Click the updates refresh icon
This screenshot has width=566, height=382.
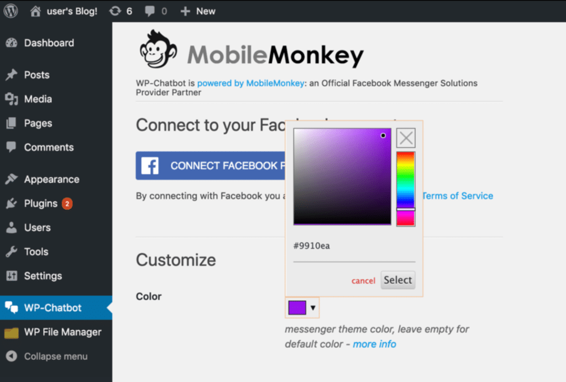tap(115, 11)
